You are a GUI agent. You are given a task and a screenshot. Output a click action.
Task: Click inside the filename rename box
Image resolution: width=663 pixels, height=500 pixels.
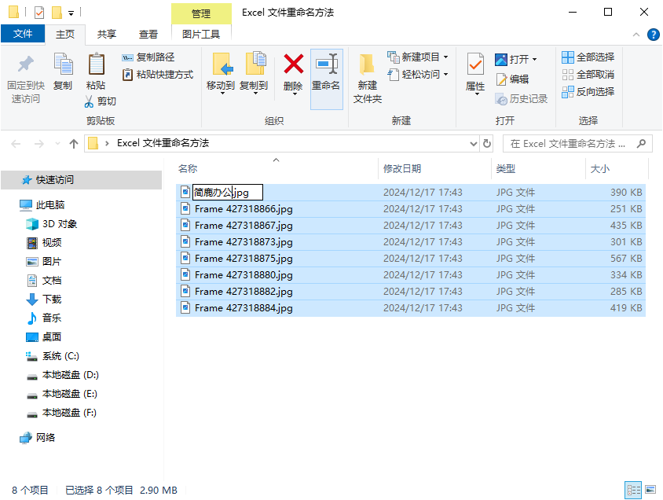pyautogui.click(x=228, y=192)
